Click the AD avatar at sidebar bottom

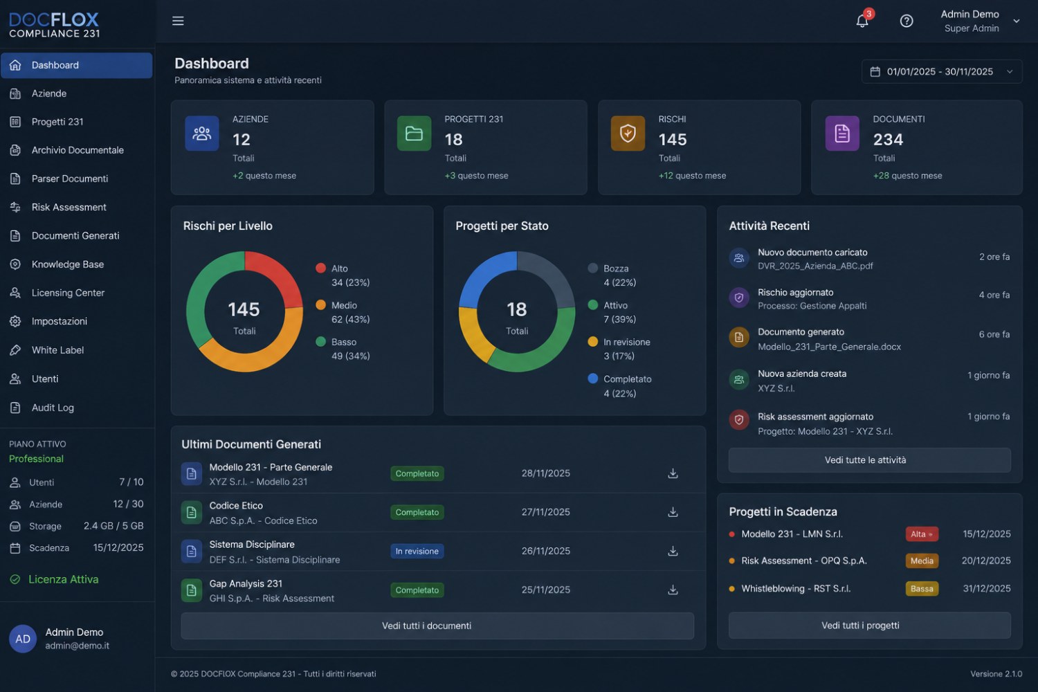pyautogui.click(x=23, y=639)
